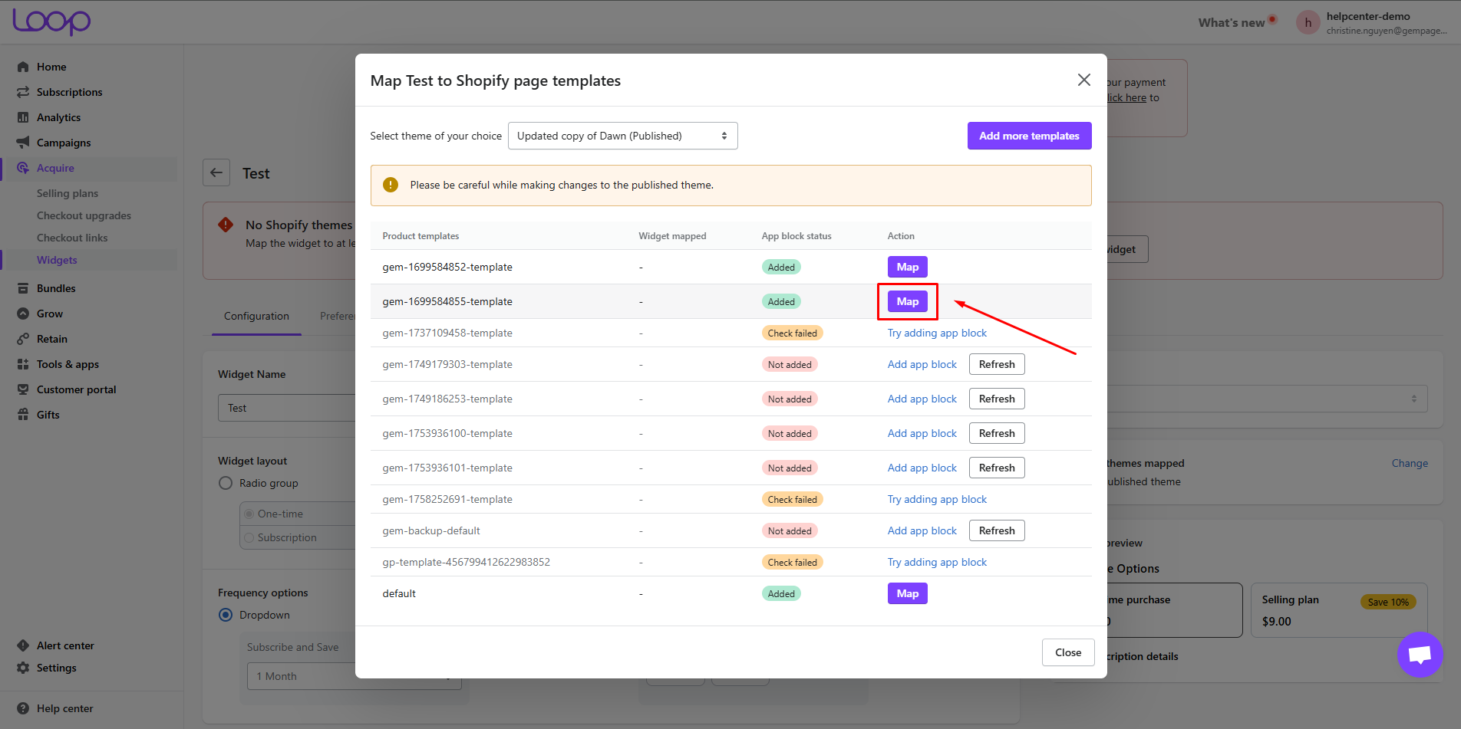Screen dimensions: 1461x729
Task: Open the chat support bubble
Action: tap(1420, 654)
